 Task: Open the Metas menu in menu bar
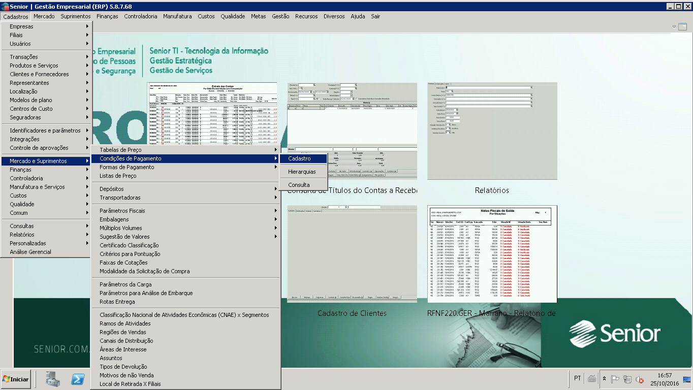258,16
